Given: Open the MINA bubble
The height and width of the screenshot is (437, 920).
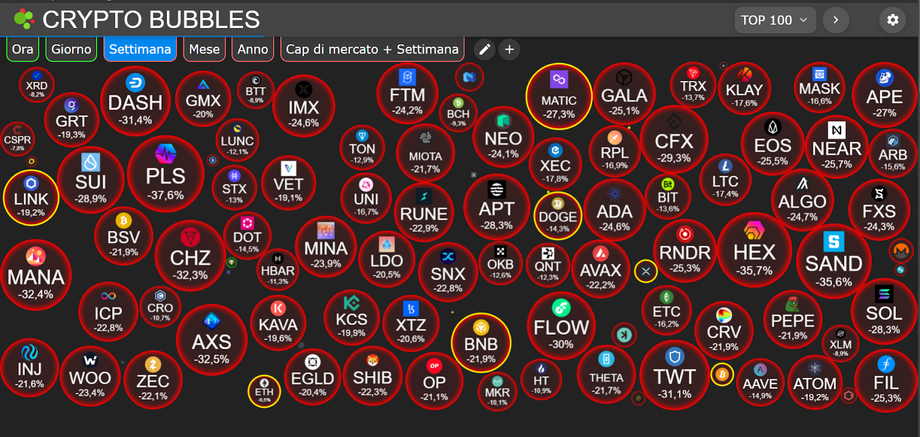Looking at the screenshot, I should coord(326,246).
